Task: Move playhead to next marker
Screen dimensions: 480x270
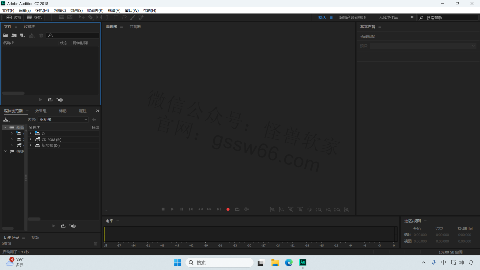Action: click(x=219, y=209)
